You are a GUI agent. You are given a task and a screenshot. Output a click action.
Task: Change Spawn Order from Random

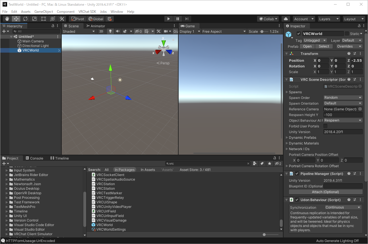pyautogui.click(x=343, y=98)
